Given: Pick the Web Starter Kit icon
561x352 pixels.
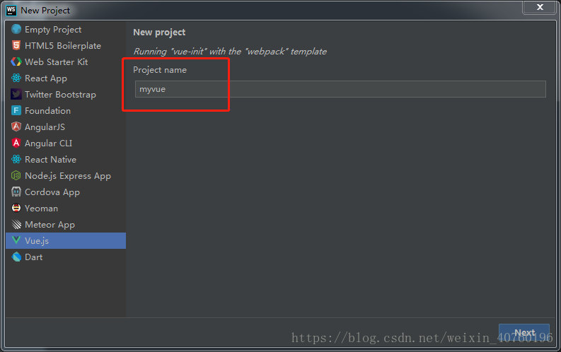Looking at the screenshot, I should 16,61.
